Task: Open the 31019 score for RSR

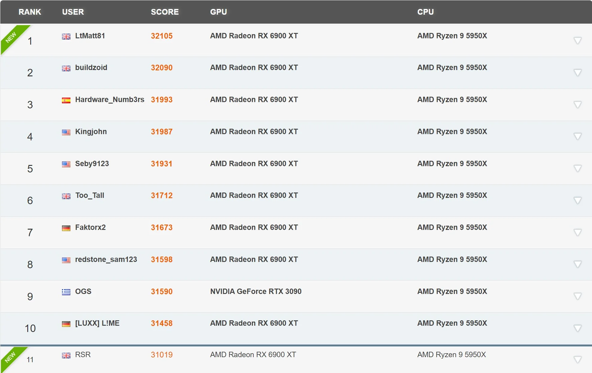Action: (x=162, y=355)
